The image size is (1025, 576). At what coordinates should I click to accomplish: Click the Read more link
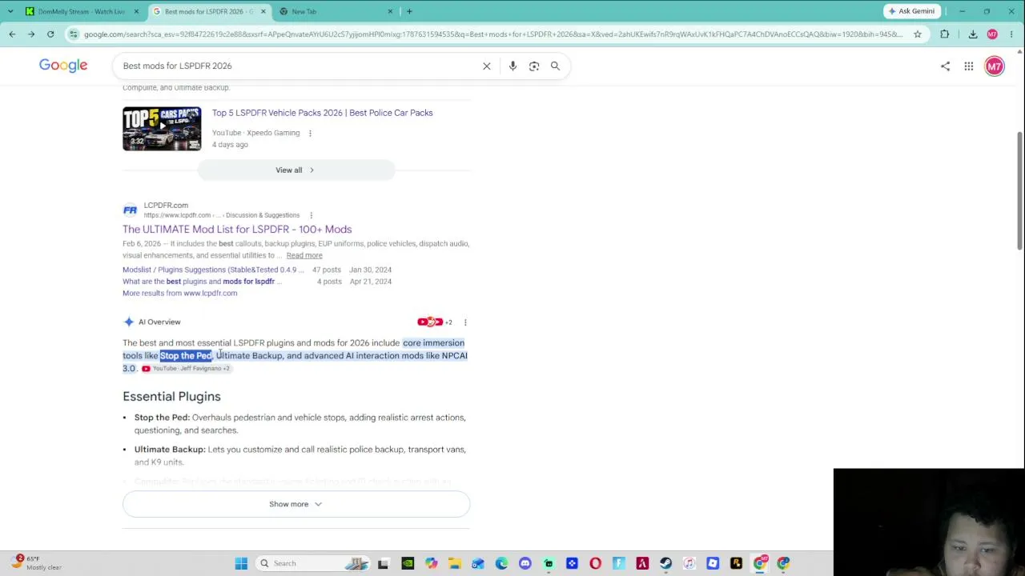click(304, 255)
